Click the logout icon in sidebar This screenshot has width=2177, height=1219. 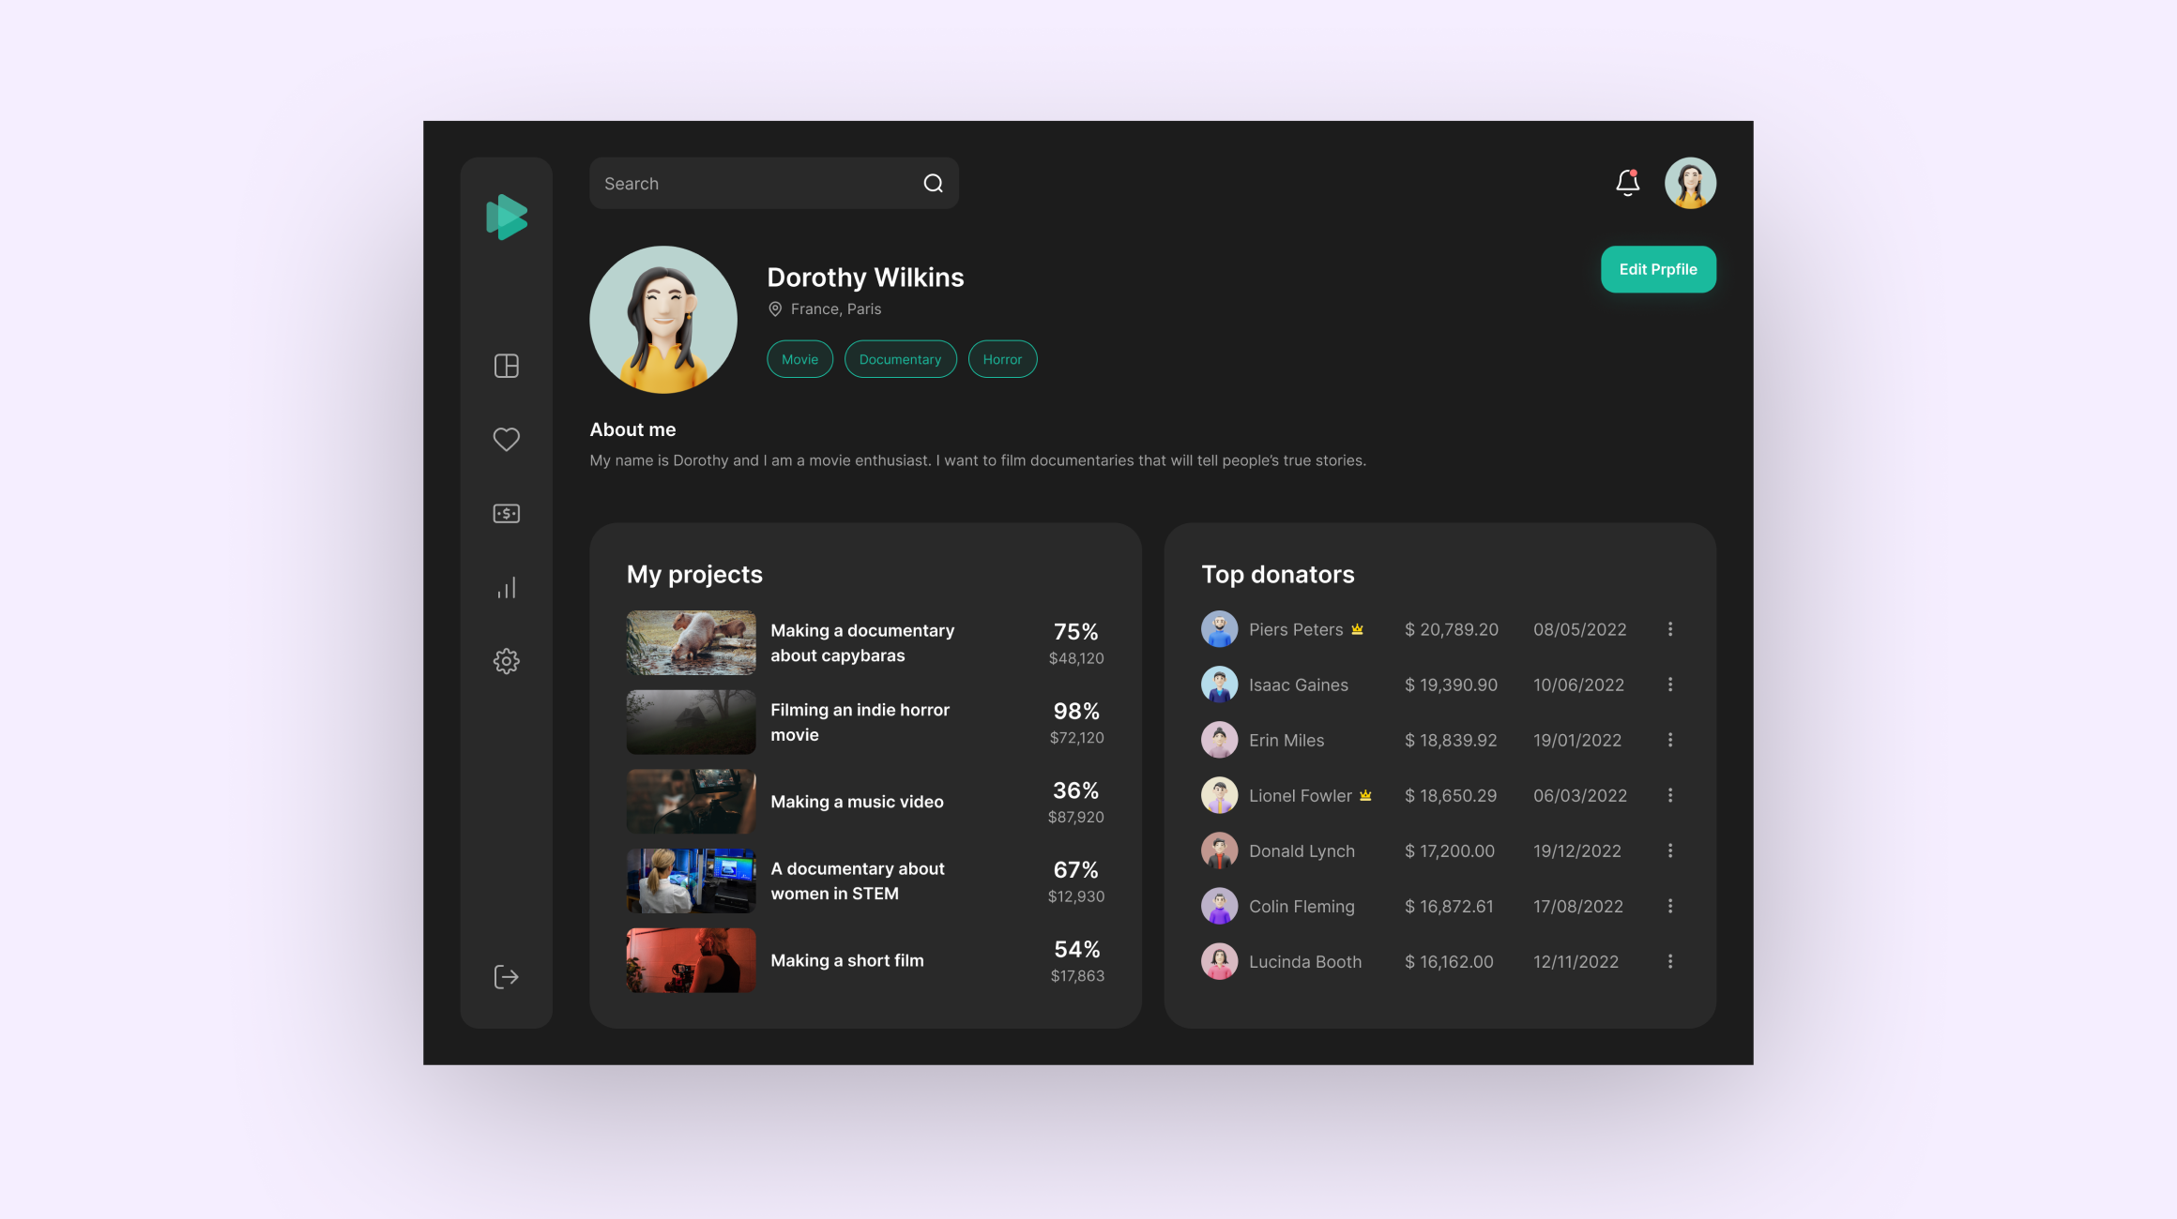(x=506, y=977)
